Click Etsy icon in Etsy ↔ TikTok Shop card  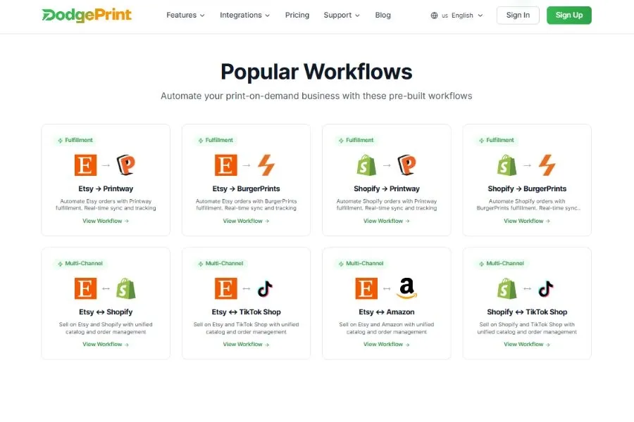coord(226,288)
